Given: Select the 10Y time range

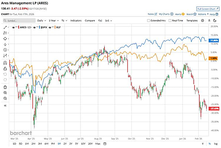Looking at the screenshot, I should (x=83, y=144).
